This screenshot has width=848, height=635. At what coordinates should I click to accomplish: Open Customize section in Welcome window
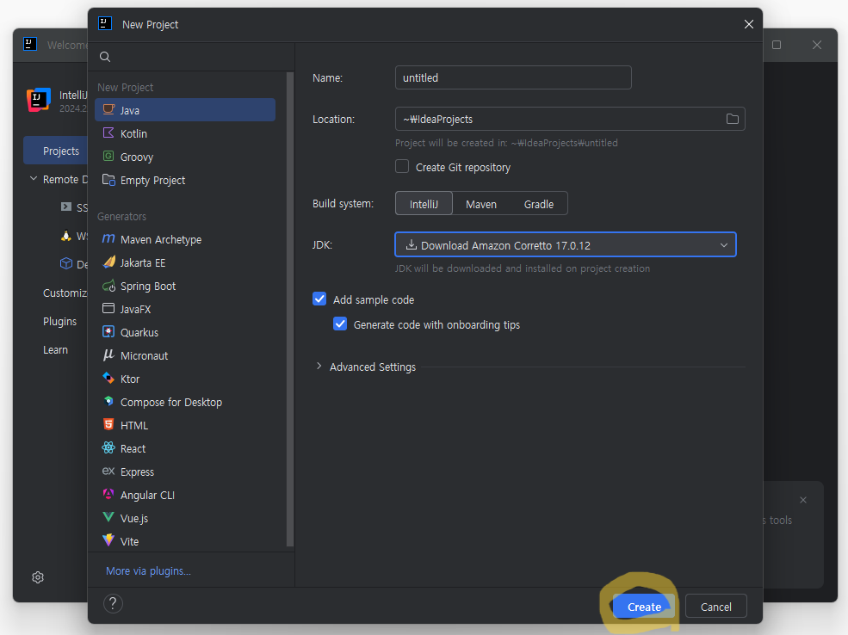coord(65,293)
